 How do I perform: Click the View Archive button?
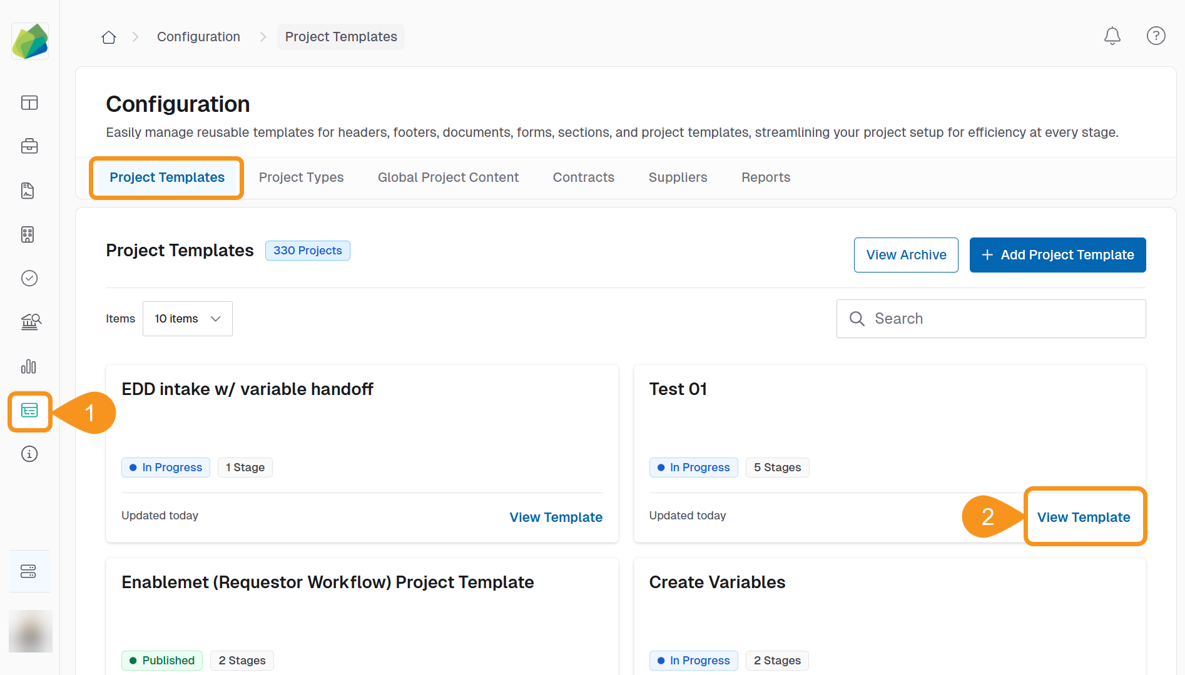(905, 255)
